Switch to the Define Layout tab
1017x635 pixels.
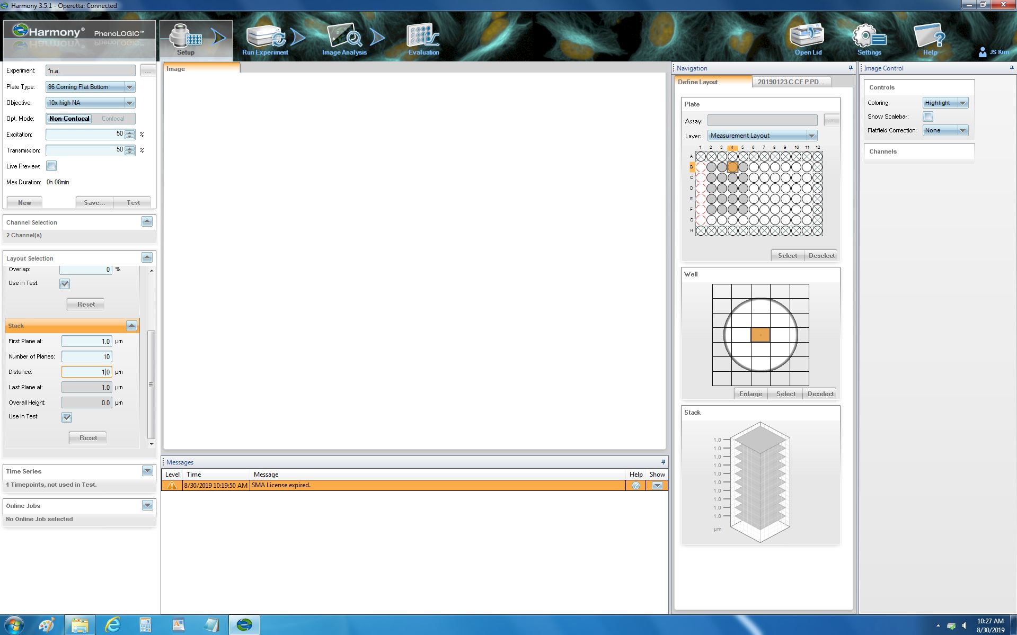713,82
